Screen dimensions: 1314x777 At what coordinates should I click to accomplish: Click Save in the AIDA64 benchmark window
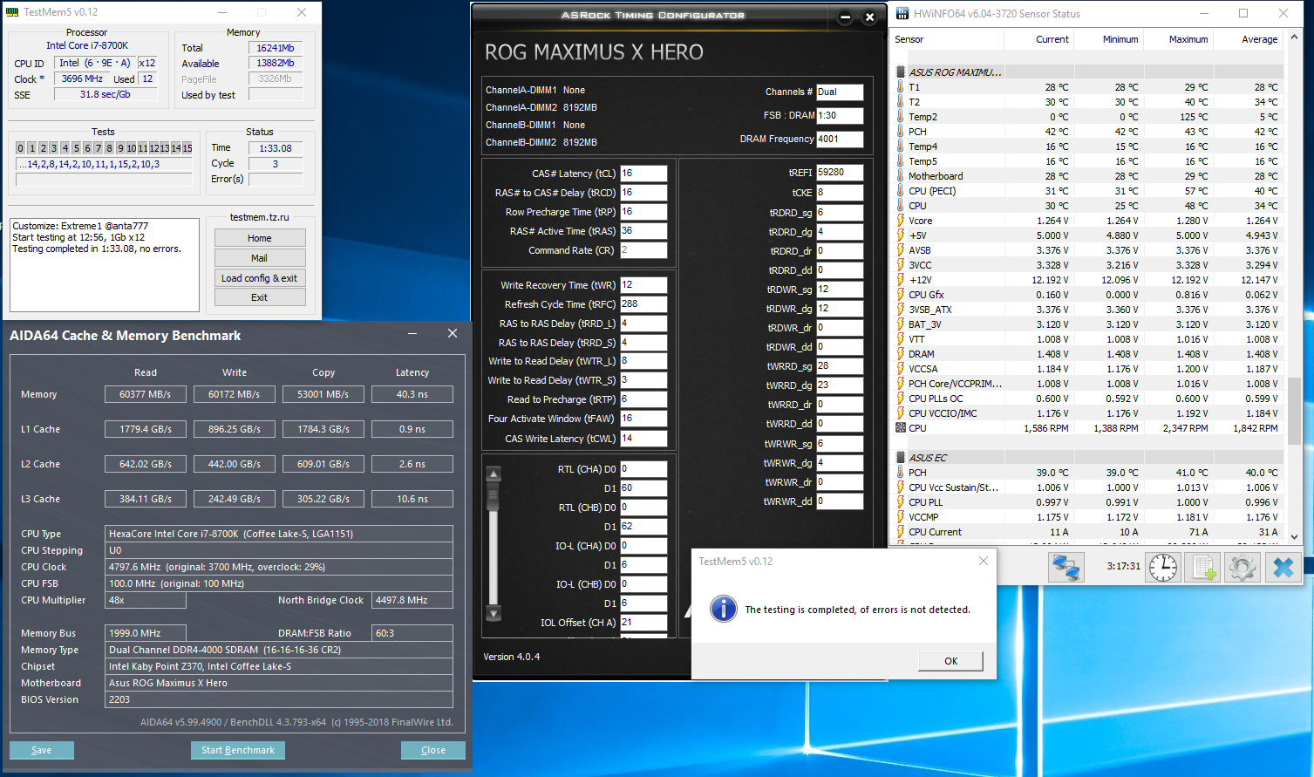tap(42, 750)
